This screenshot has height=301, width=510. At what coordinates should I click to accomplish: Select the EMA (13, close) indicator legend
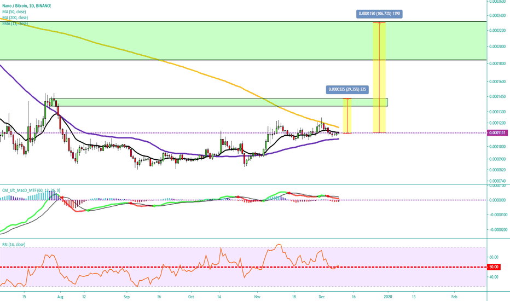click(x=15, y=24)
